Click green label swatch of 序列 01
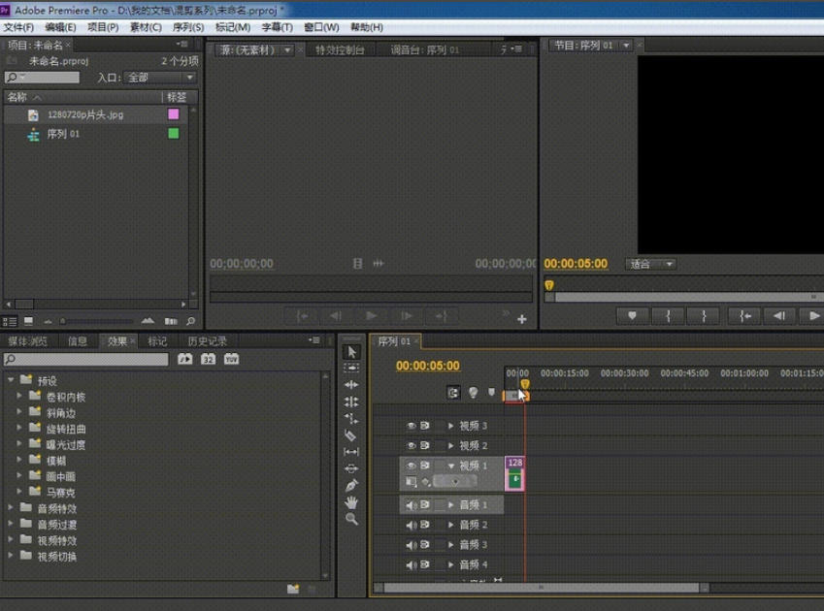 click(x=174, y=133)
